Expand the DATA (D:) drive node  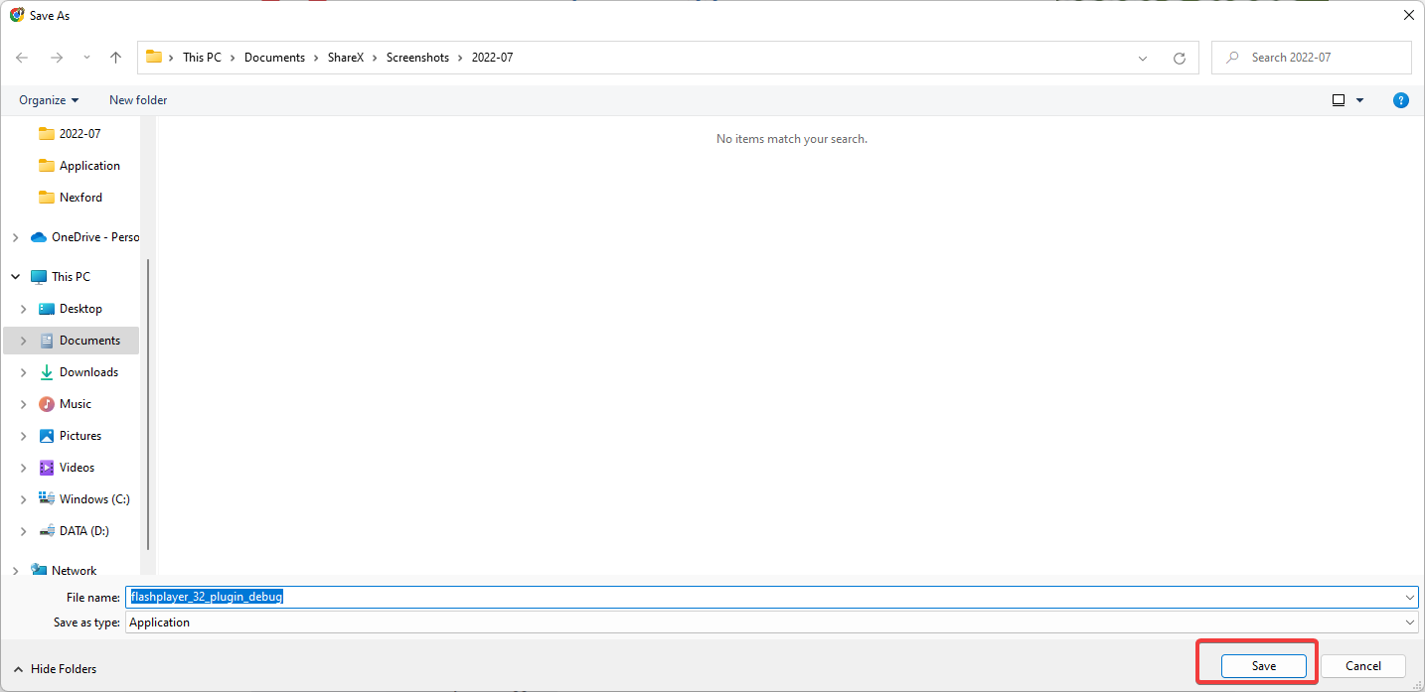point(23,531)
